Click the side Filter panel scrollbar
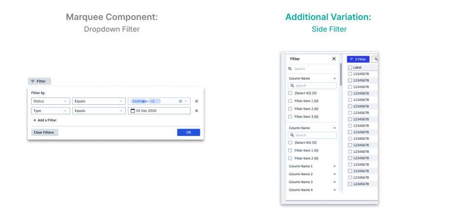 pos(341,75)
